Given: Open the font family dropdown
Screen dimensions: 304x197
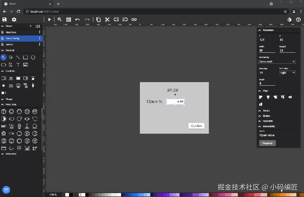Looking at the screenshot, I should click(277, 61).
